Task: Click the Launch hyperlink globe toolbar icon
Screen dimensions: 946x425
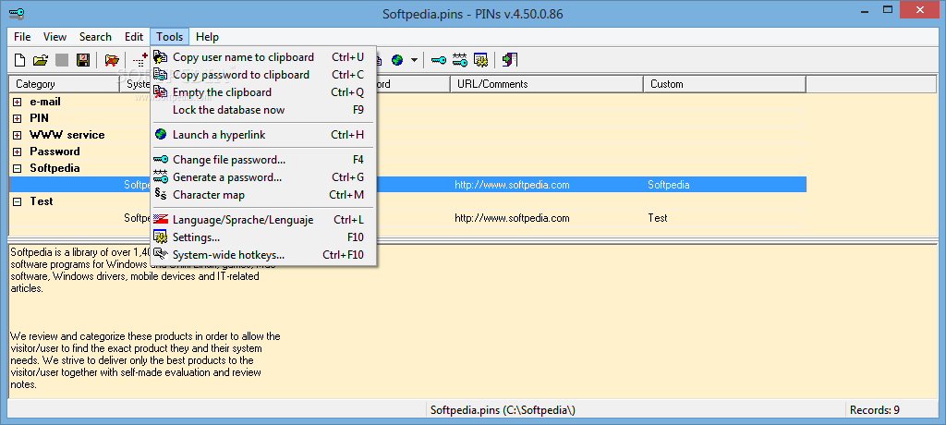Action: coord(397,60)
